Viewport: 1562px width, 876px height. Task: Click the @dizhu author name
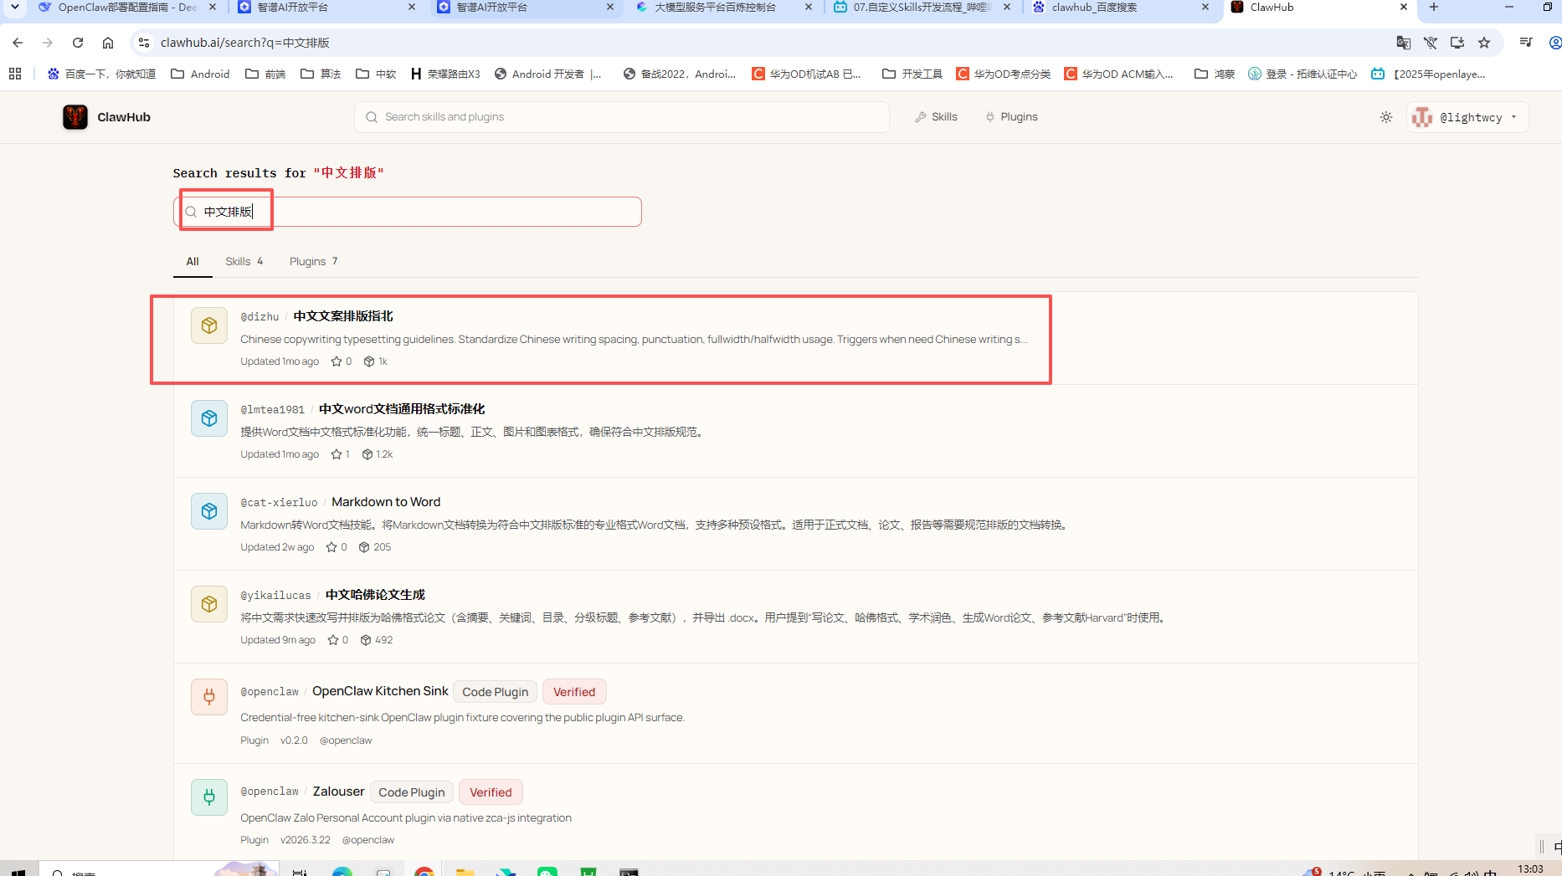point(259,317)
